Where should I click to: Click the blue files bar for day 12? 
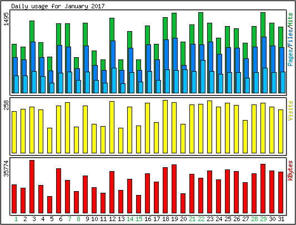click(x=113, y=54)
